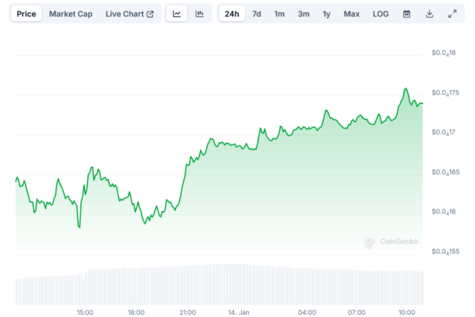The image size is (475, 317).
Task: Choose the 3m time range
Action: [x=304, y=14]
